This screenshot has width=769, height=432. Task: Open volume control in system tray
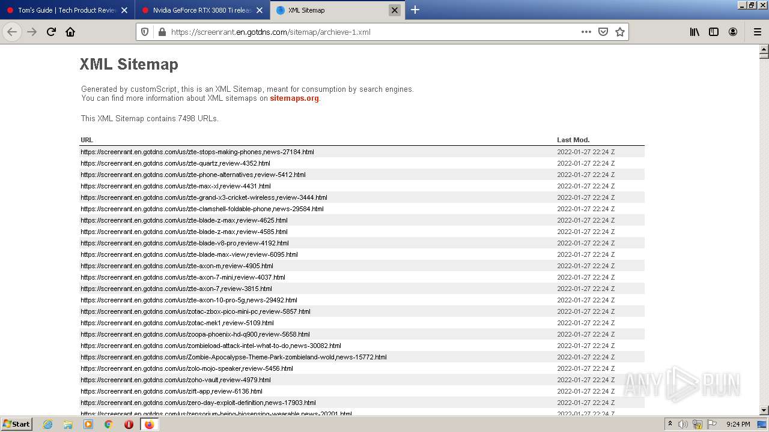pyautogui.click(x=683, y=424)
